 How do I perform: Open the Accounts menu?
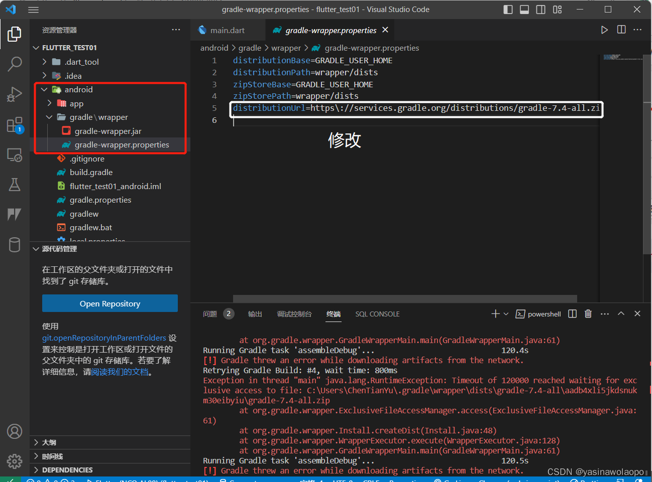15,431
